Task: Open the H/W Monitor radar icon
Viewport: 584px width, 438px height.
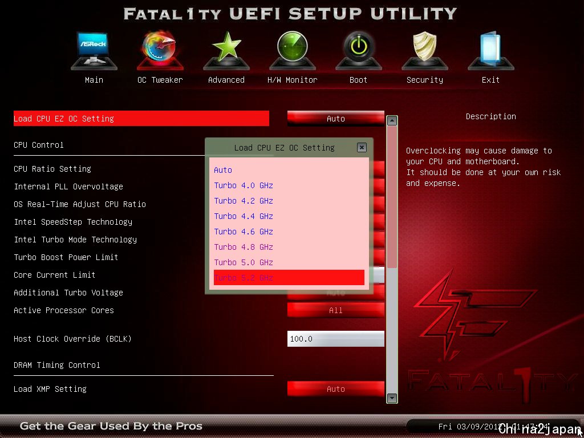Action: [293, 51]
